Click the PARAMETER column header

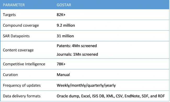click(14, 5)
